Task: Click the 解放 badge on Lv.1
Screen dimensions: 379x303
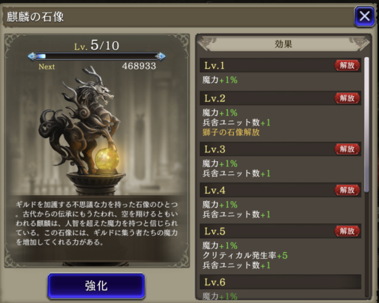Action: point(347,65)
